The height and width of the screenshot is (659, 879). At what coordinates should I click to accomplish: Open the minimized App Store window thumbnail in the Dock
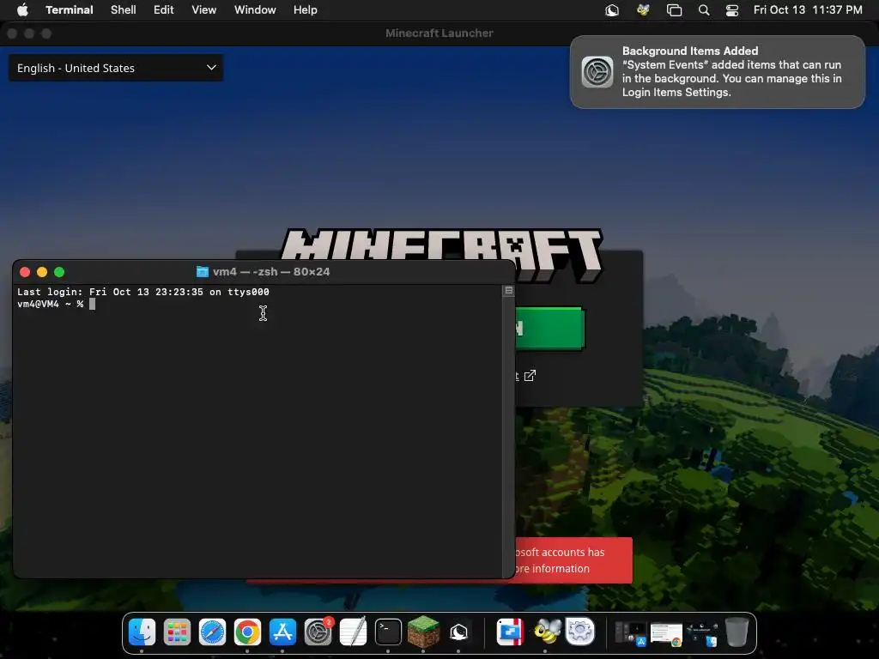pyautogui.click(x=631, y=633)
